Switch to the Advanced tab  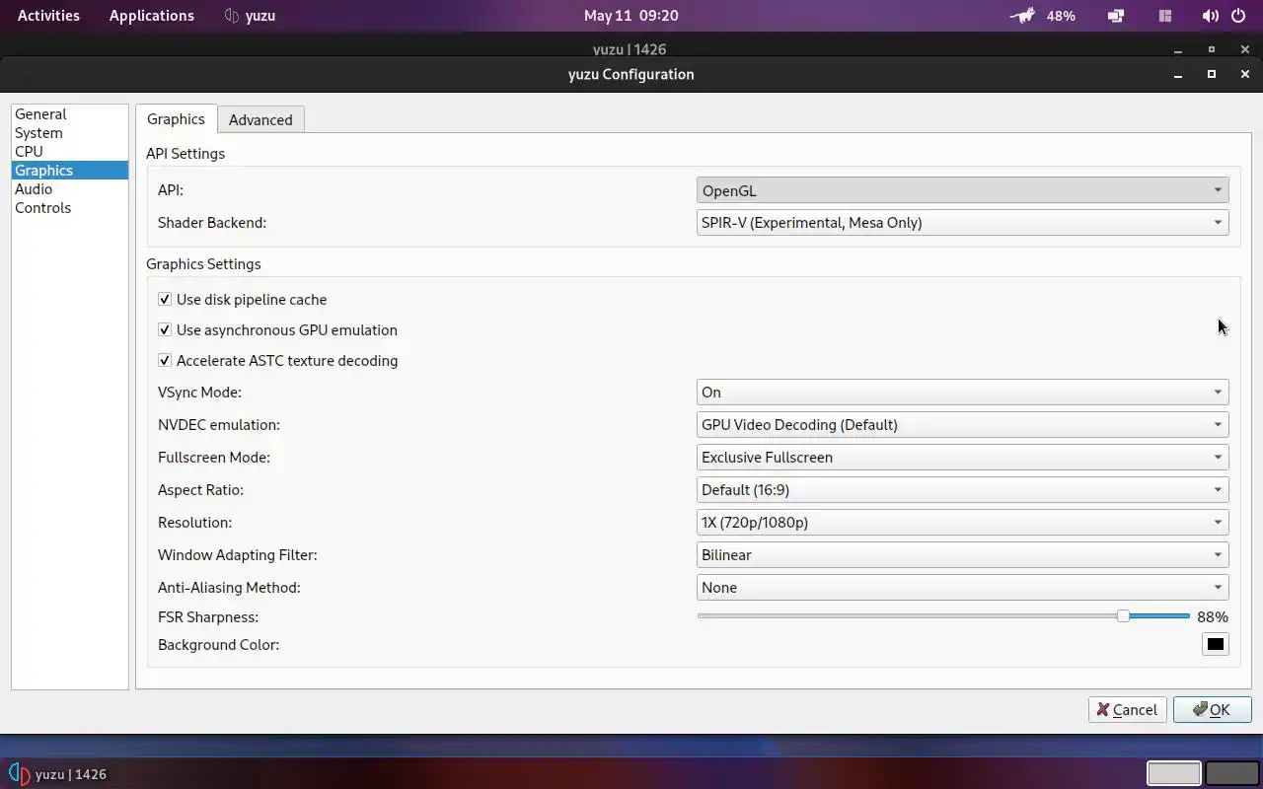[x=260, y=120]
